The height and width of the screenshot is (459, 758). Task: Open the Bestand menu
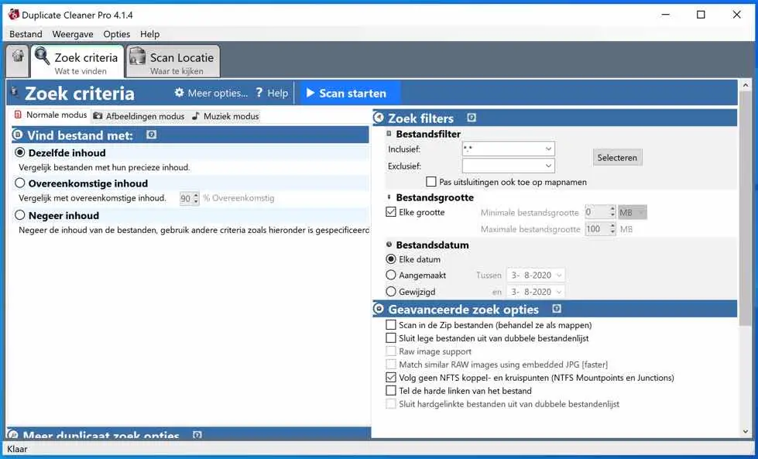[26, 34]
